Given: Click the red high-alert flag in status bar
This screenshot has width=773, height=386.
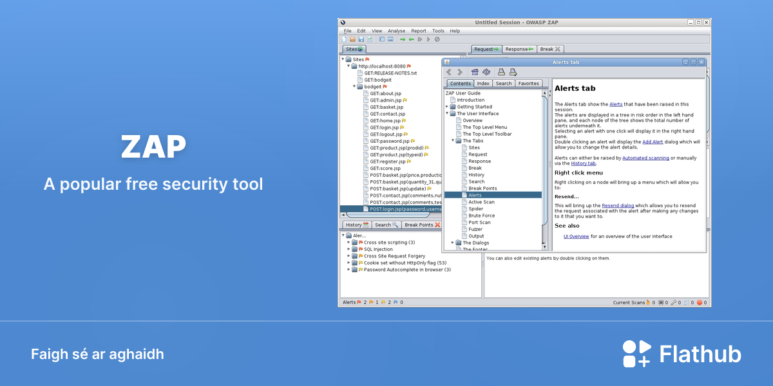Looking at the screenshot, I should [x=359, y=302].
